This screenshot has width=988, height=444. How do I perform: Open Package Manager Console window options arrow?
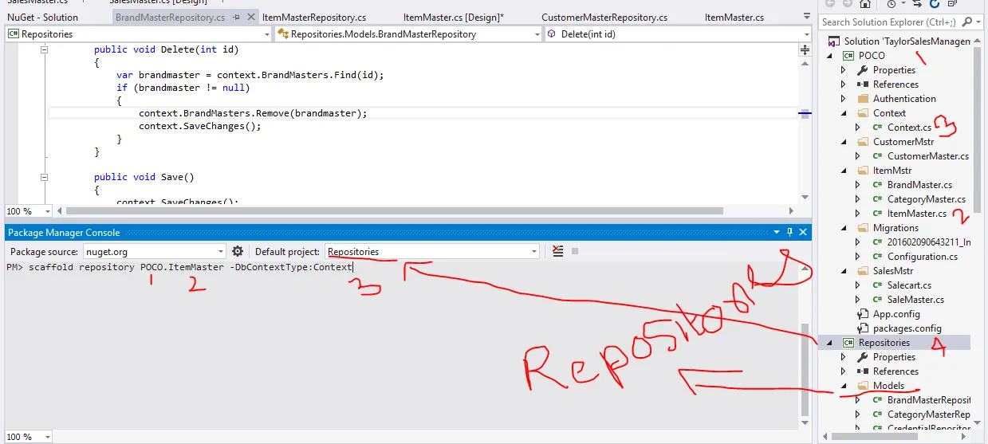[777, 232]
